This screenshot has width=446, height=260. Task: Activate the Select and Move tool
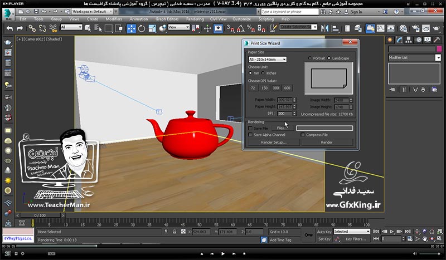(x=131, y=28)
